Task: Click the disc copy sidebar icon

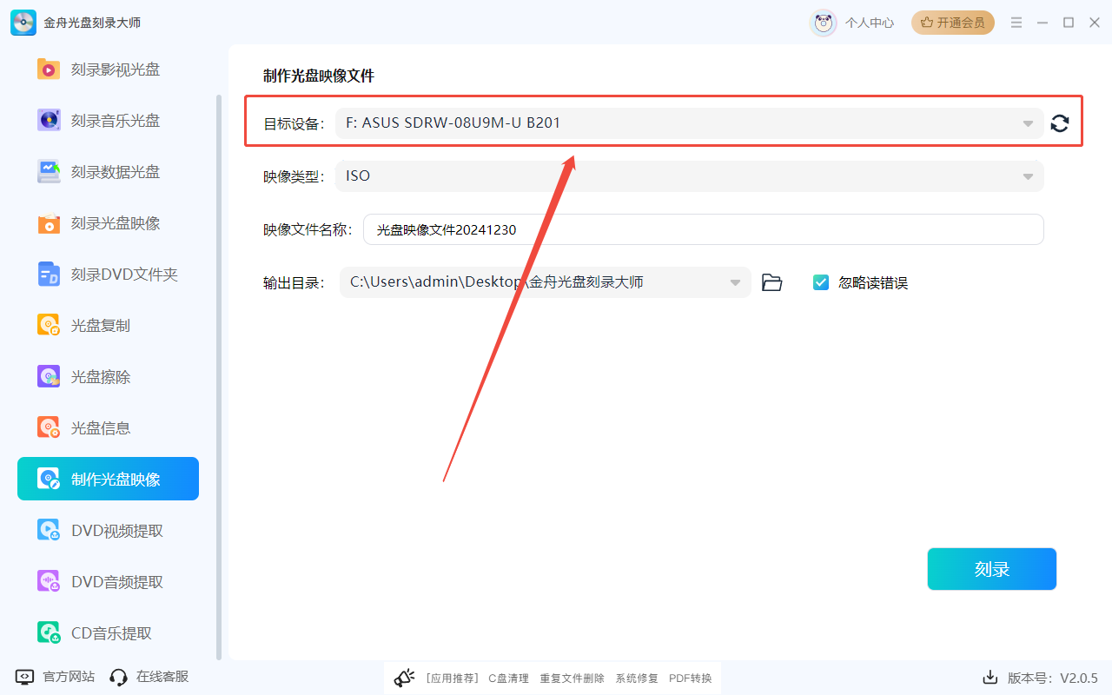Action: coord(49,325)
